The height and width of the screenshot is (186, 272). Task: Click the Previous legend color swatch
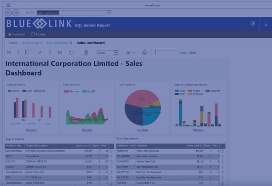click(x=67, y=92)
